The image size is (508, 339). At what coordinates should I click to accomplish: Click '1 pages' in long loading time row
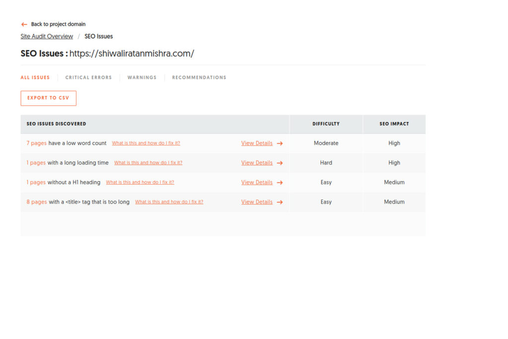[36, 163]
